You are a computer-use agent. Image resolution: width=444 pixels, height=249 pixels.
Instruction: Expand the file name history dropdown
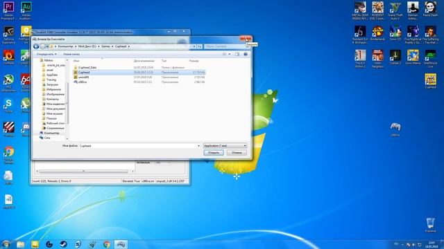[198, 146]
